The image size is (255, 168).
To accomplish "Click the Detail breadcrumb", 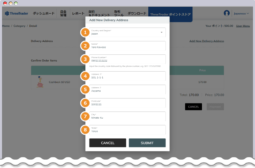I will [x=33, y=26].
